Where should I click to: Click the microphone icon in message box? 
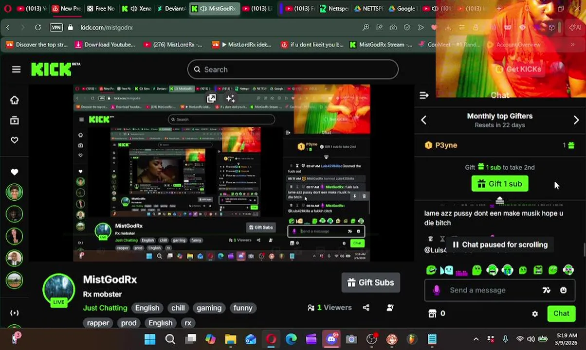pyautogui.click(x=436, y=290)
